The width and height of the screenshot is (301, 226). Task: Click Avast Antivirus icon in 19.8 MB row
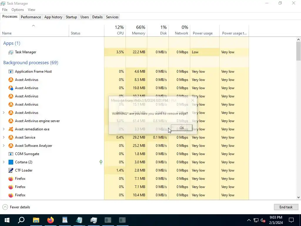(11, 88)
